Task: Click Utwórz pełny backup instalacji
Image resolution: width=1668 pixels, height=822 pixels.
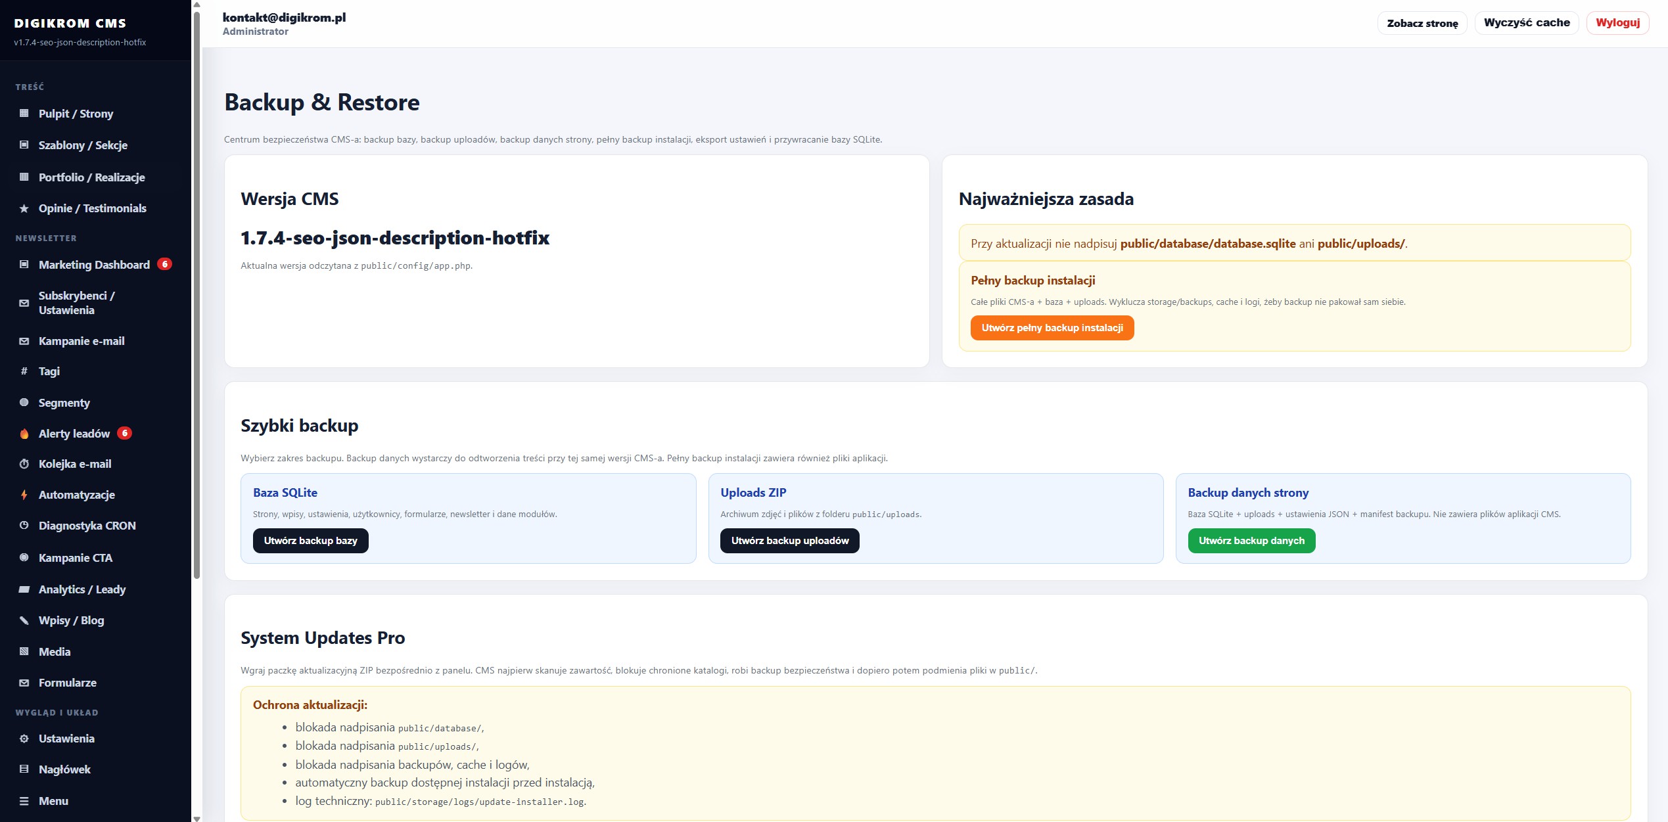Action: pyautogui.click(x=1052, y=328)
